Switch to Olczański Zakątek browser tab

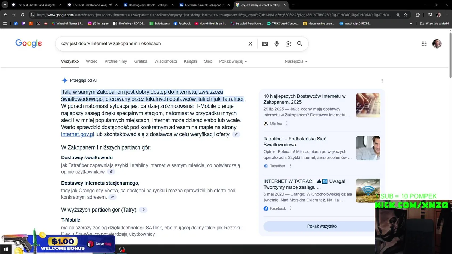point(204,5)
